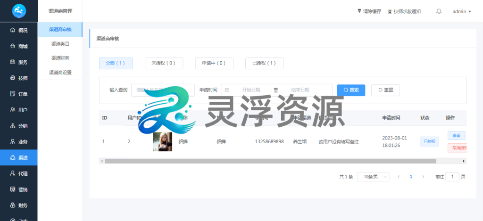Select the 未授权 ( 0 ) filter tab
This screenshot has height=221, width=483.
[164, 63]
